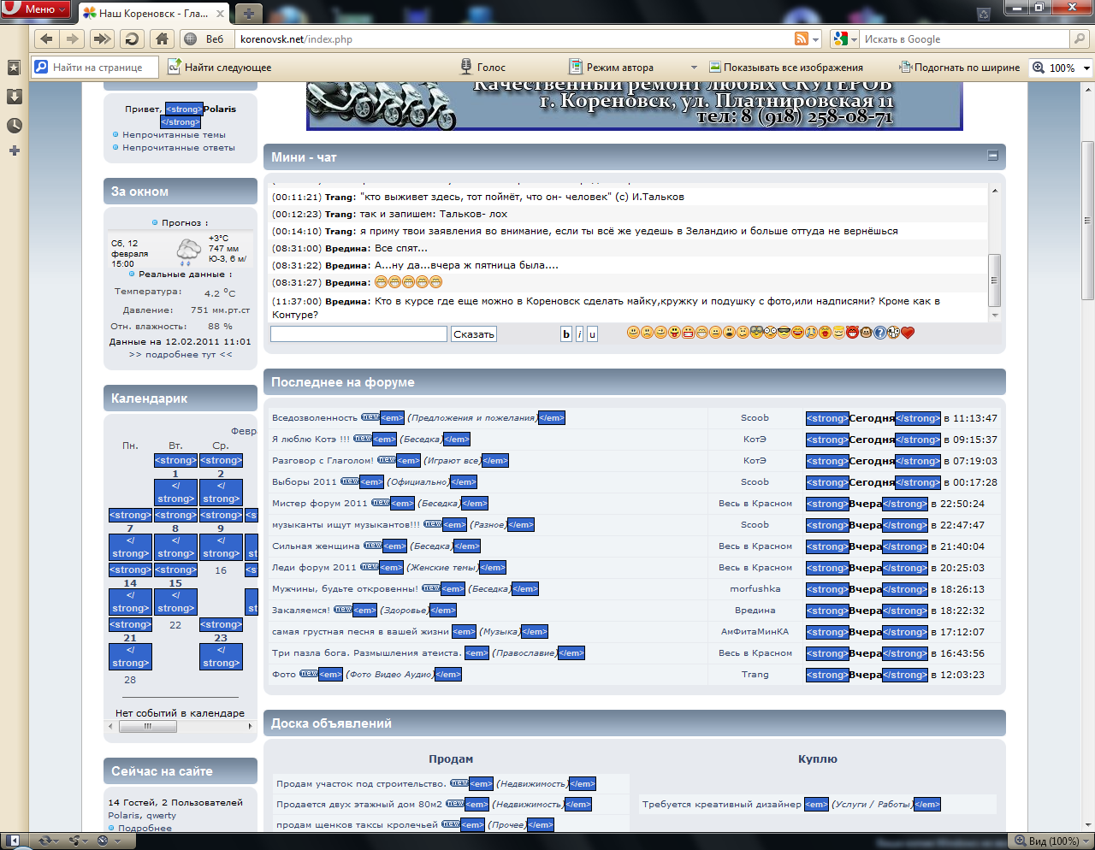The height and width of the screenshot is (850, 1095).
Task: Click the mini-chat vertical scrollbar thumb
Action: coord(994,280)
